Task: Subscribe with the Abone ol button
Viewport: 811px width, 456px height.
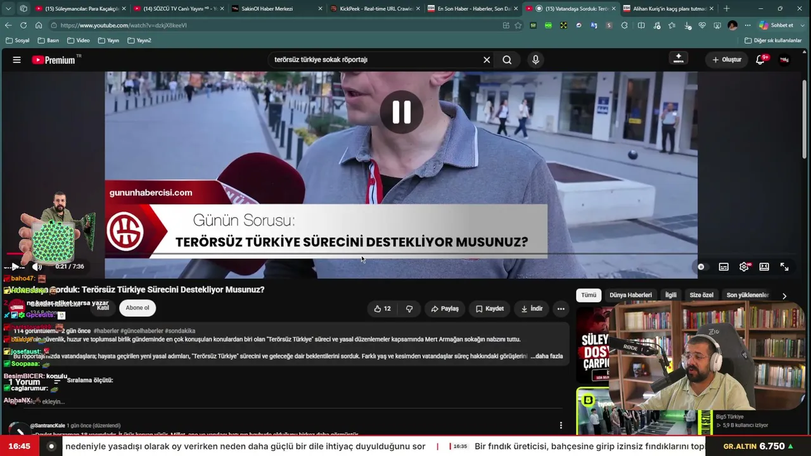Action: click(137, 308)
